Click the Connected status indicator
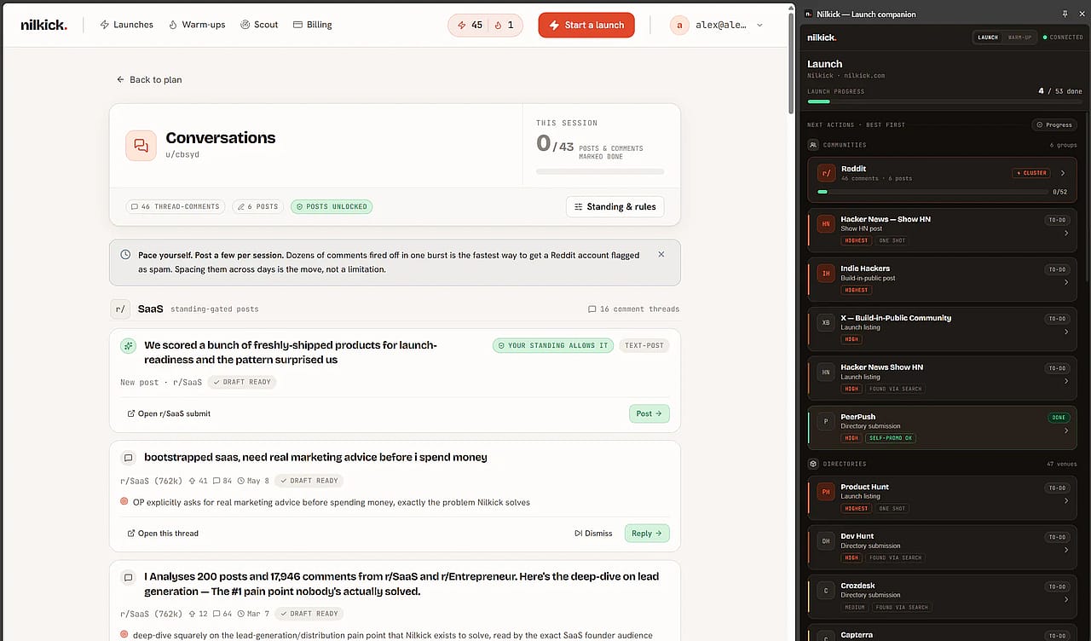 [x=1063, y=38]
